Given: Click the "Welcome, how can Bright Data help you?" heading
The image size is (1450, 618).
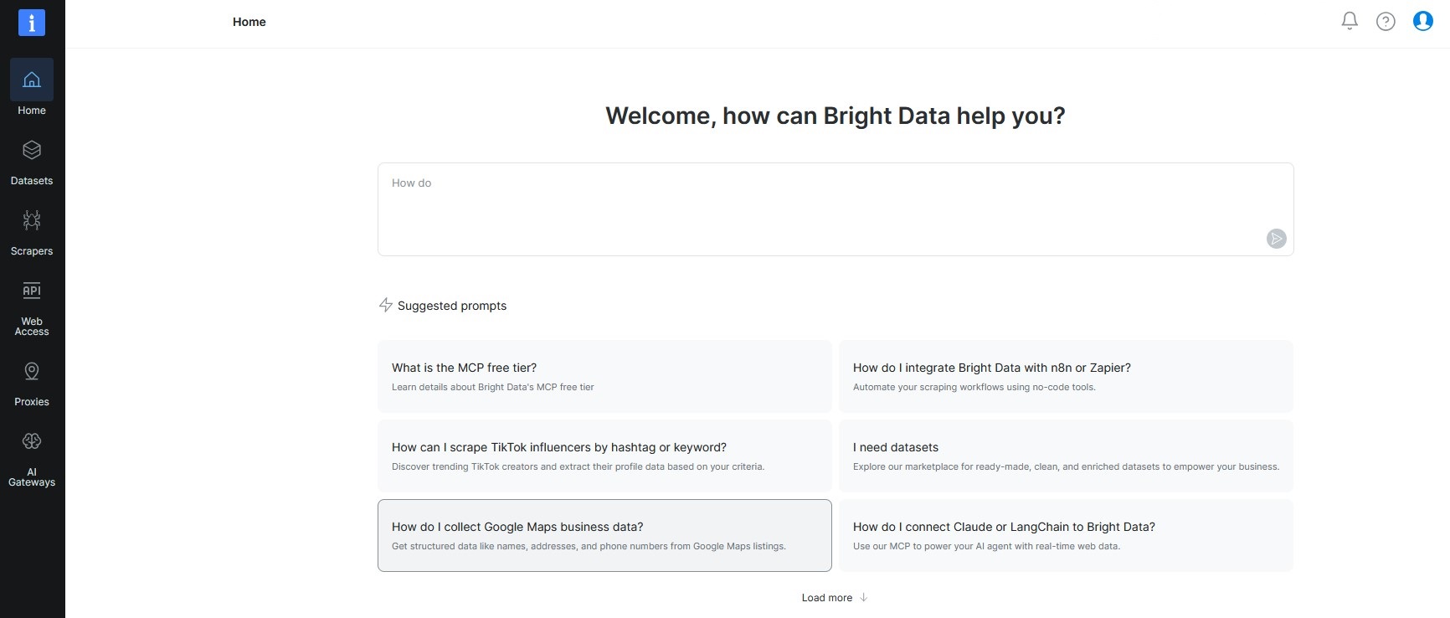Looking at the screenshot, I should point(836,116).
